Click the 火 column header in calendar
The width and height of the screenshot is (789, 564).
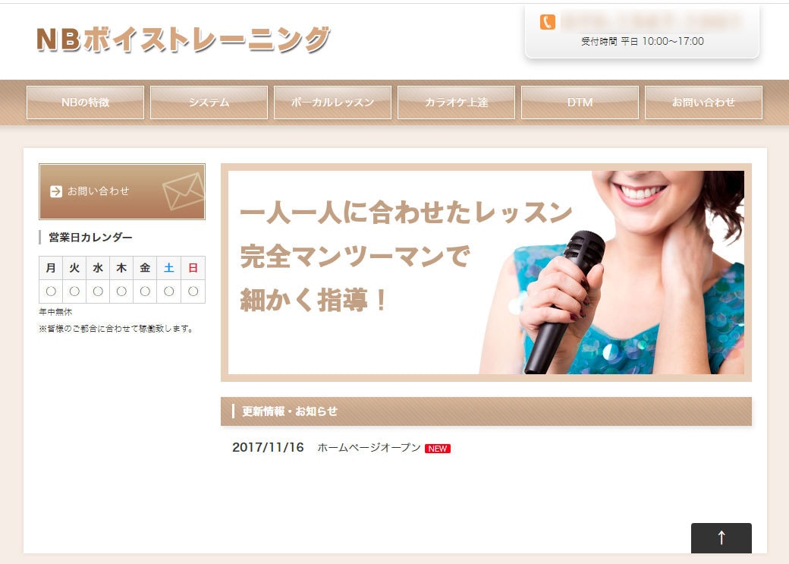[x=74, y=268]
